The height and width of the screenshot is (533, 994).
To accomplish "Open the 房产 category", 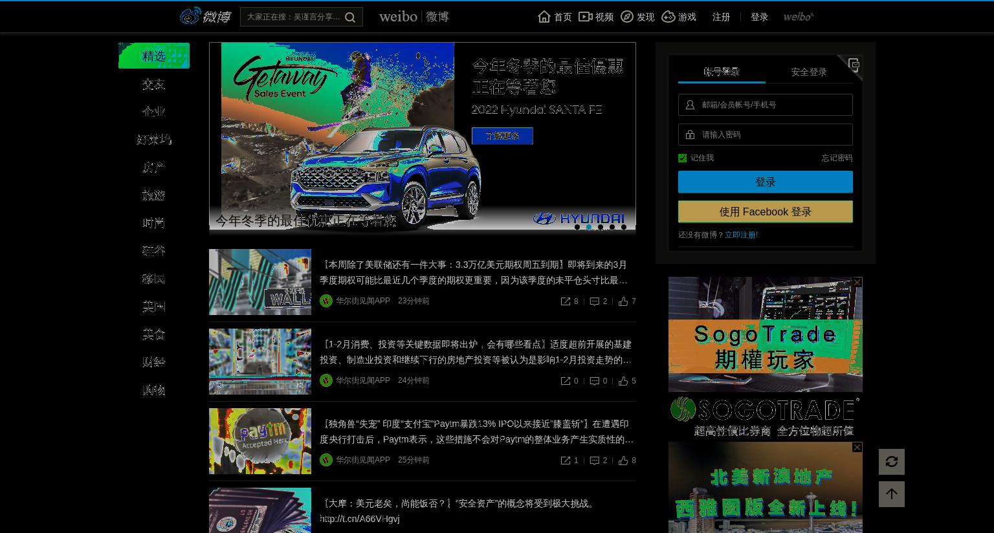I will point(154,168).
